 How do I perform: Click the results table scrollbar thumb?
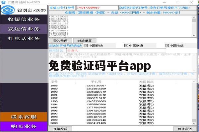tap(194, 120)
